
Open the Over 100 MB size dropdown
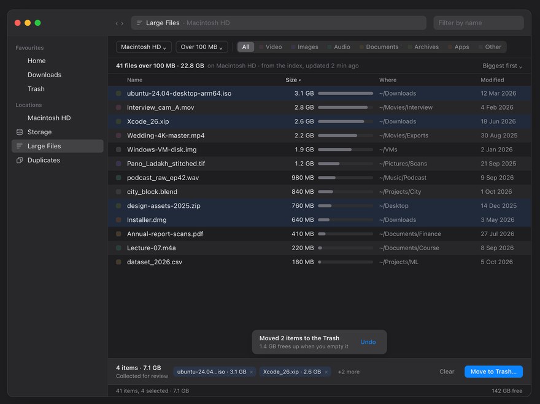pos(202,47)
